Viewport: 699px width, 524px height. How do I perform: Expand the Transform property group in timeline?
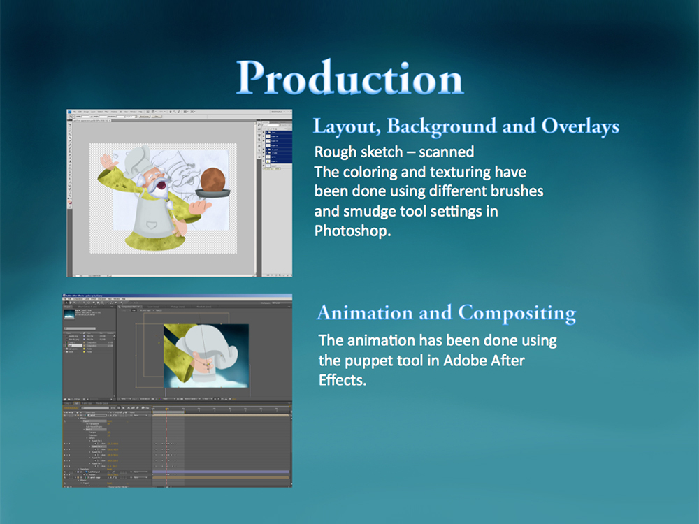click(x=78, y=469)
